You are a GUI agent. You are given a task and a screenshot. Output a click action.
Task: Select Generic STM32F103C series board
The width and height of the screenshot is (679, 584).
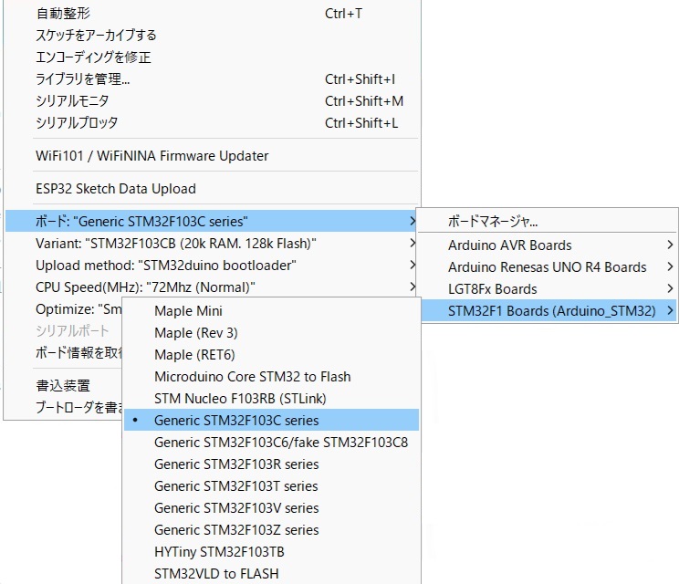(x=272, y=421)
